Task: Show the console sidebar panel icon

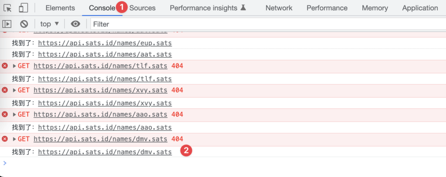Action: pos(7,24)
